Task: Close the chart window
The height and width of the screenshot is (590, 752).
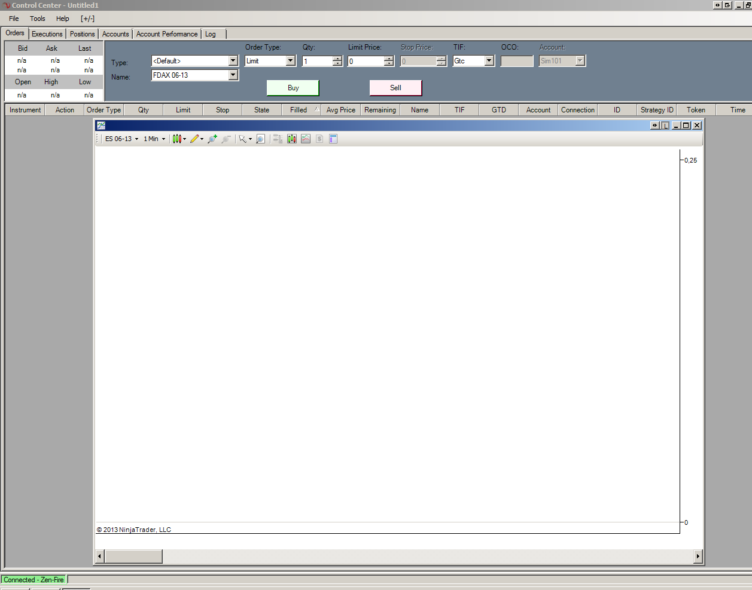Action: pos(697,126)
